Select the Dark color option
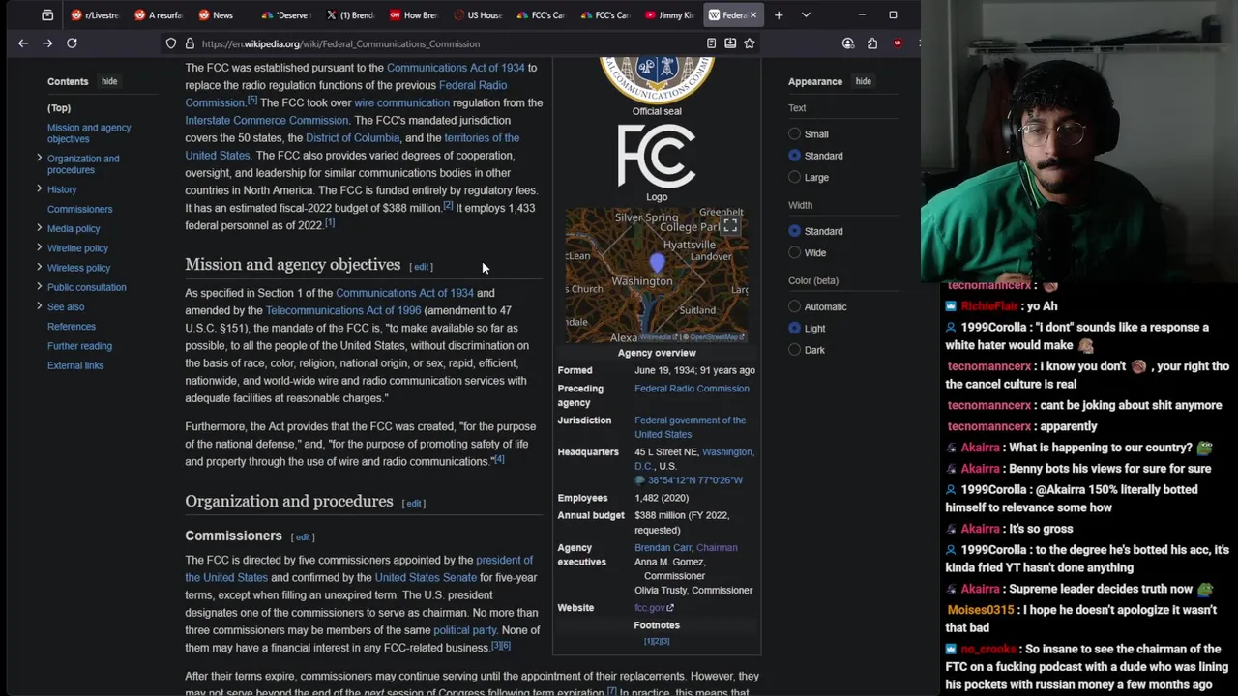This screenshot has height=696, width=1238. coord(794,350)
